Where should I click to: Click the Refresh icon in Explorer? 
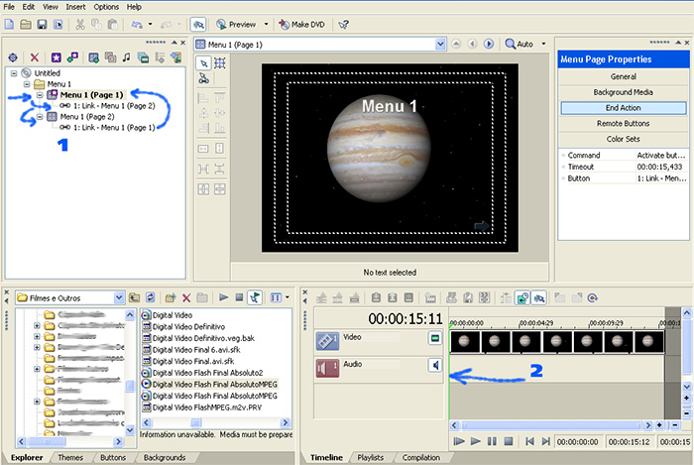point(151,297)
